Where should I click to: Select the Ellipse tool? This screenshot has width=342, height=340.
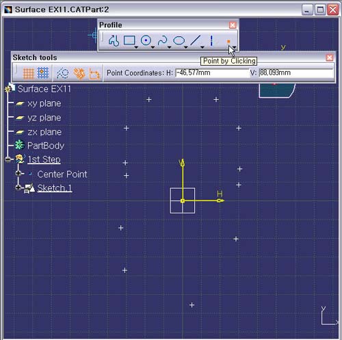click(x=179, y=40)
